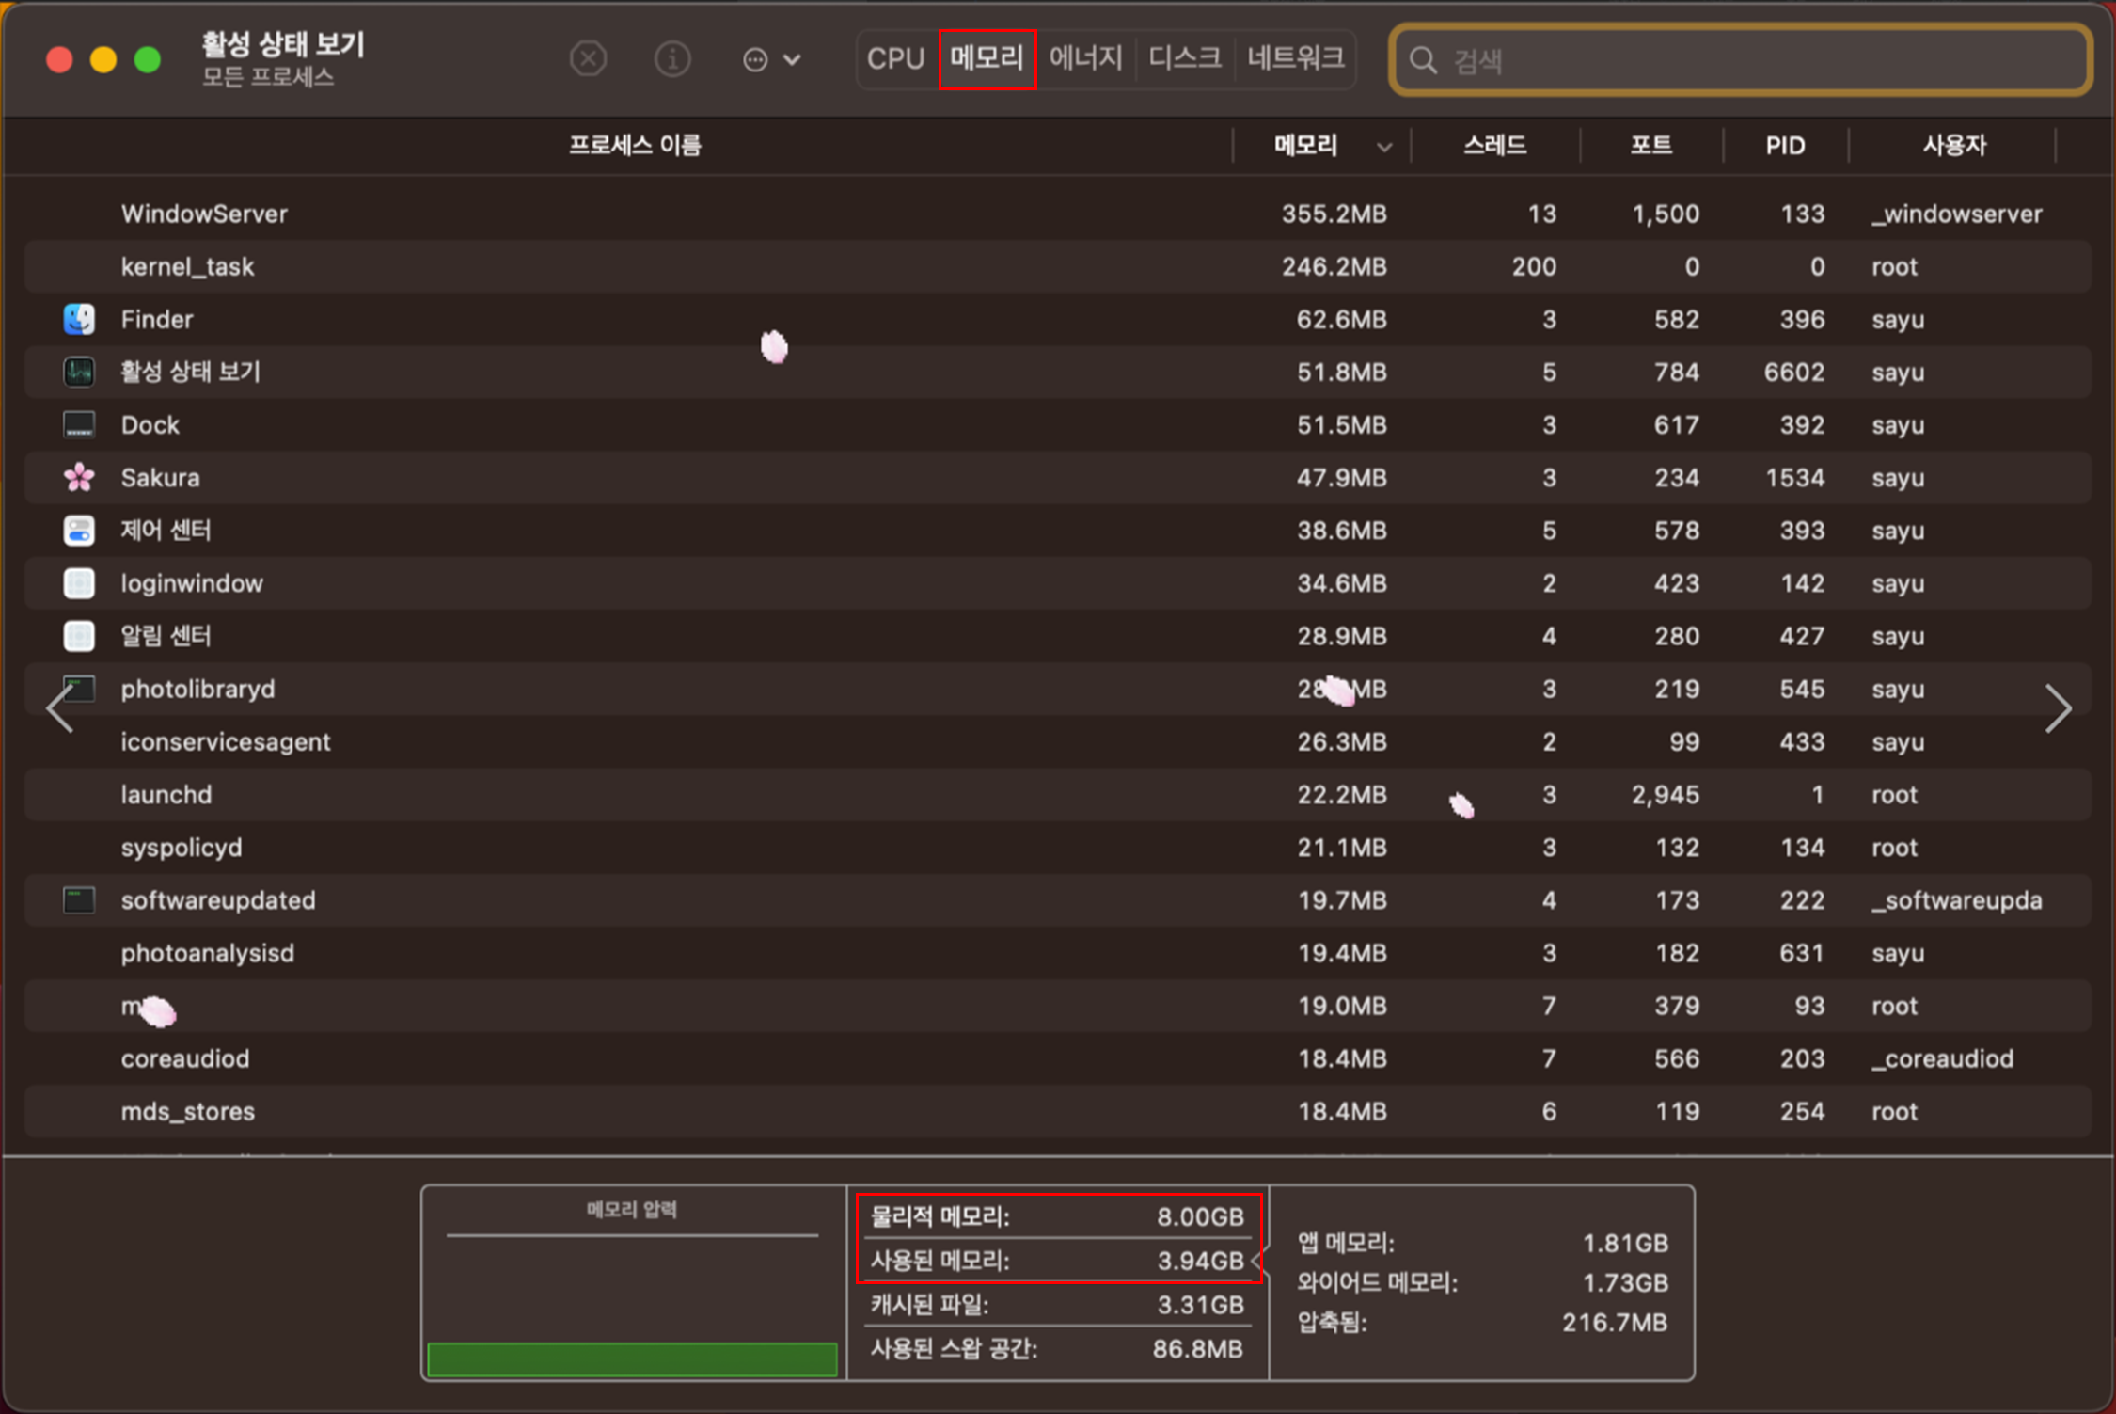Open the 에너지 (Energy) tab
The width and height of the screenshot is (2116, 1414).
point(1085,59)
